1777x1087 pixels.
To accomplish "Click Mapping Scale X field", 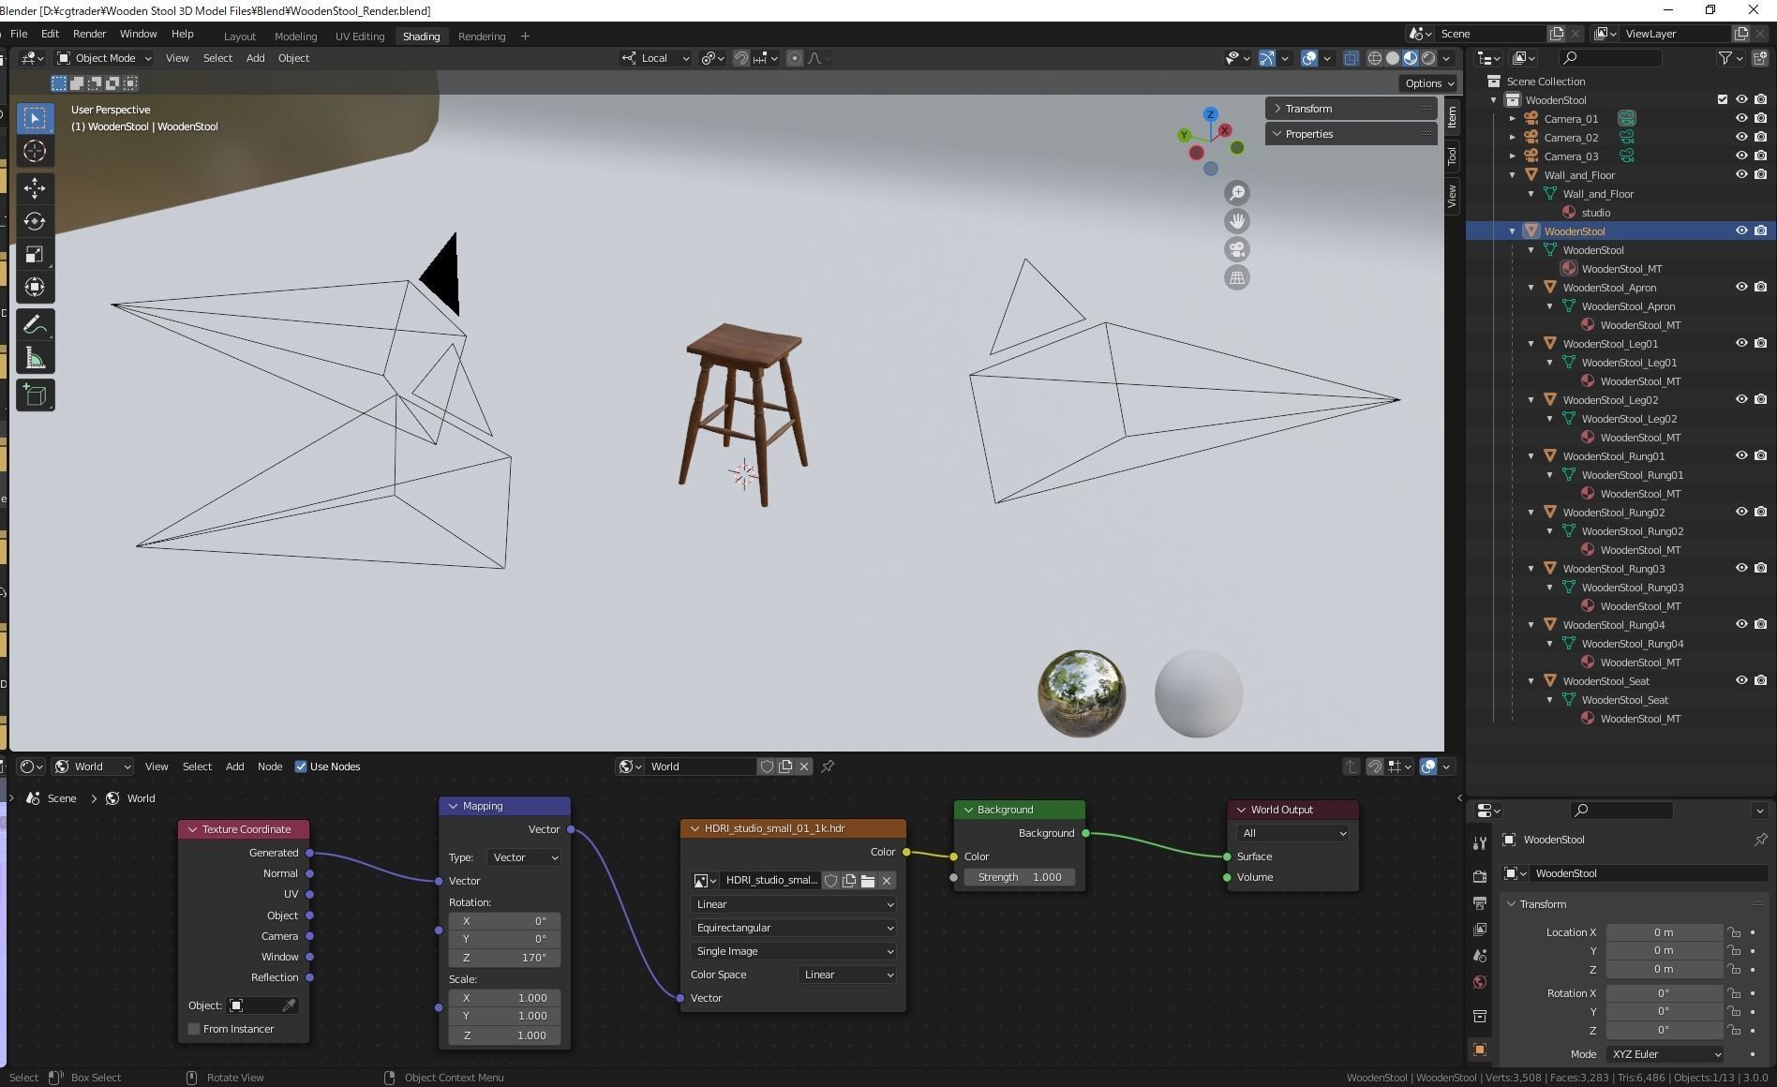I will click(x=504, y=998).
